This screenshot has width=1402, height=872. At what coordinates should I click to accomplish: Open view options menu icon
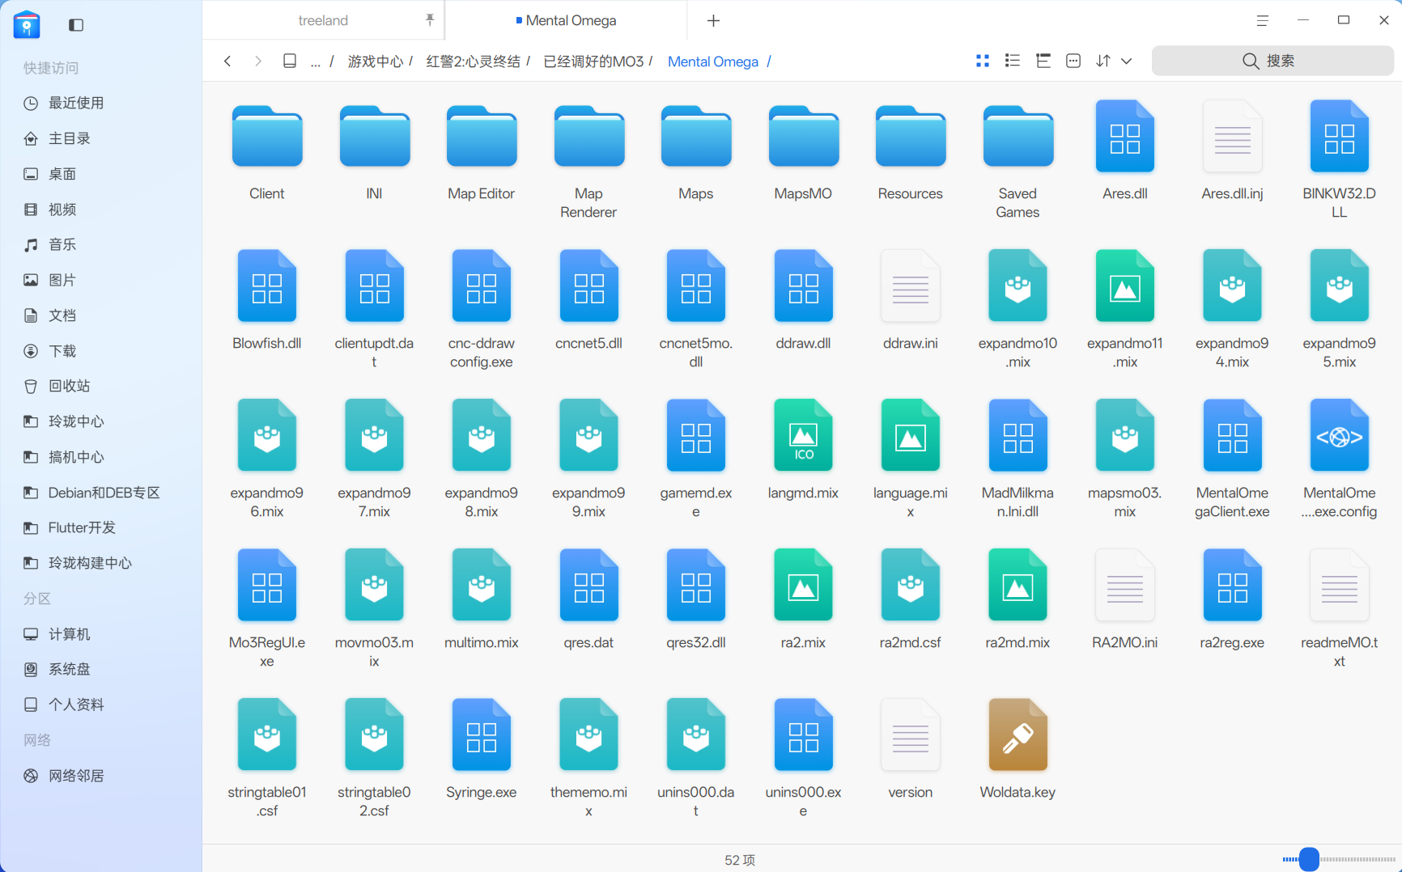tap(1073, 61)
